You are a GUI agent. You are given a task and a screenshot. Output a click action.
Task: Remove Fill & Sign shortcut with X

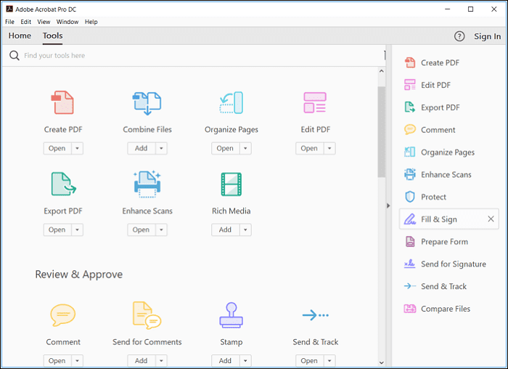pos(491,219)
